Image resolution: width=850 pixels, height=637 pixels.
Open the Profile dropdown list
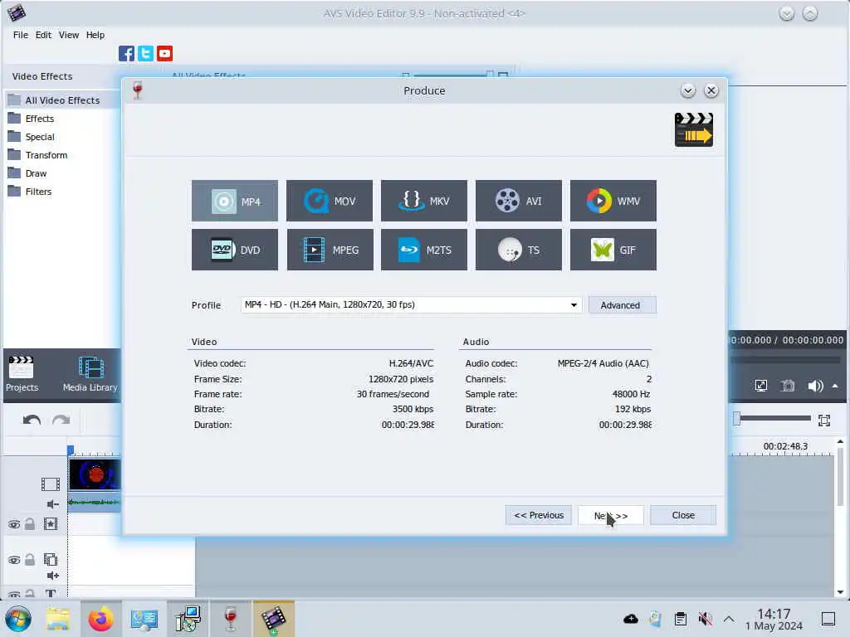574,305
